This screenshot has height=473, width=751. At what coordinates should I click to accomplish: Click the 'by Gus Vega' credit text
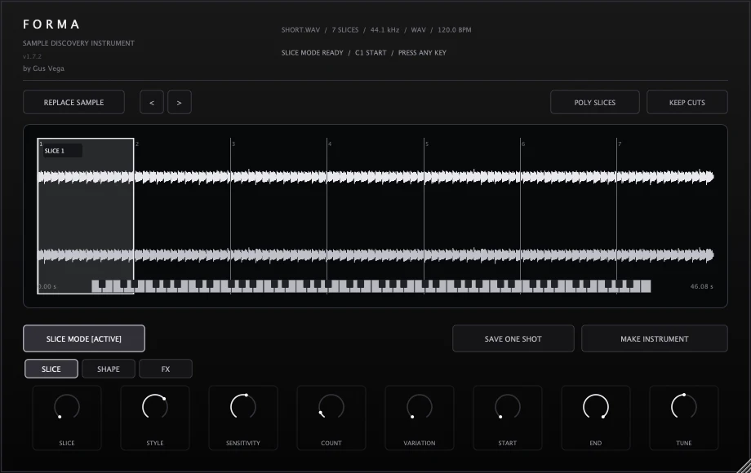[x=43, y=69]
